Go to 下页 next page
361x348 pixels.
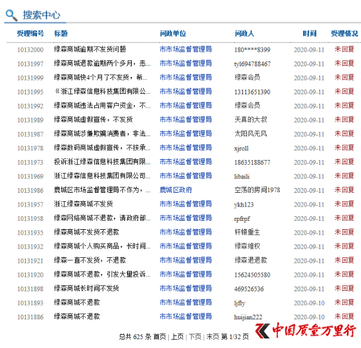[x=195, y=337]
